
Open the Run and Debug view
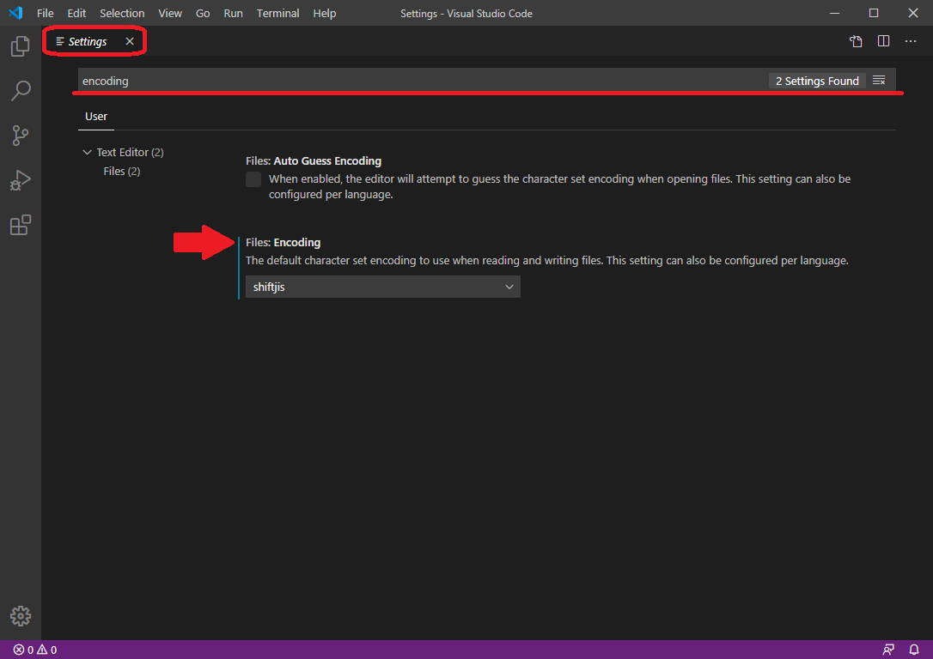21,180
